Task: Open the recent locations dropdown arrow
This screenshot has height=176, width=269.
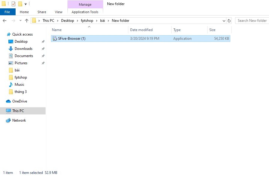Action: 20,21
